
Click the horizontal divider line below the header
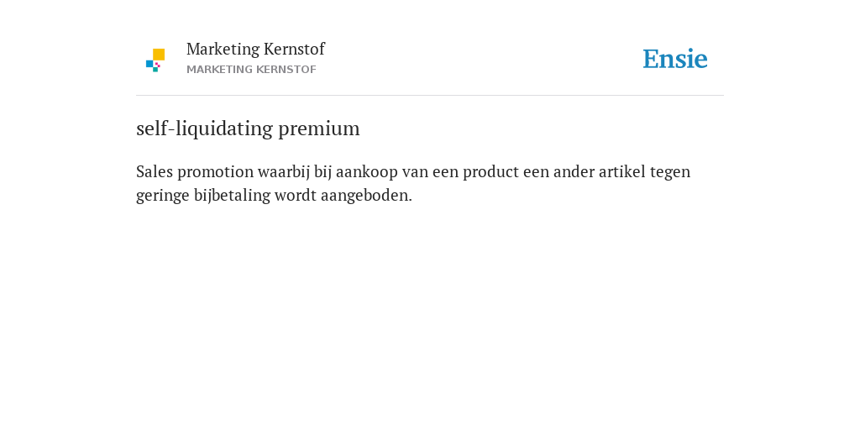click(x=430, y=96)
